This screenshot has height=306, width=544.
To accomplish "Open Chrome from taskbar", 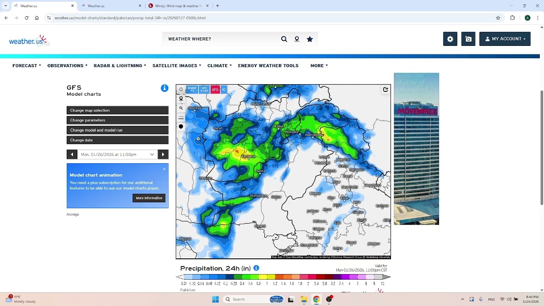I will pos(316,300).
